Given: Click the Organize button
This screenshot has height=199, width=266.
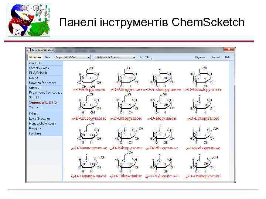Looking at the screenshot, I should click(x=200, y=57).
